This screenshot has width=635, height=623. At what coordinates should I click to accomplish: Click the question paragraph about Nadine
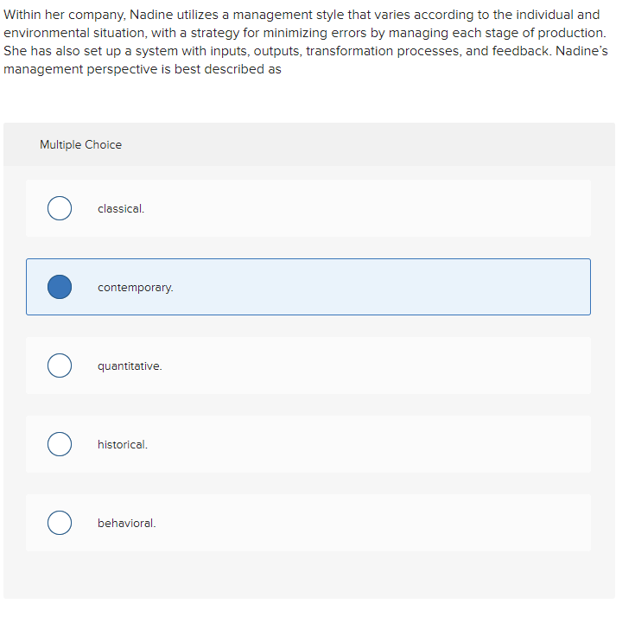(306, 41)
